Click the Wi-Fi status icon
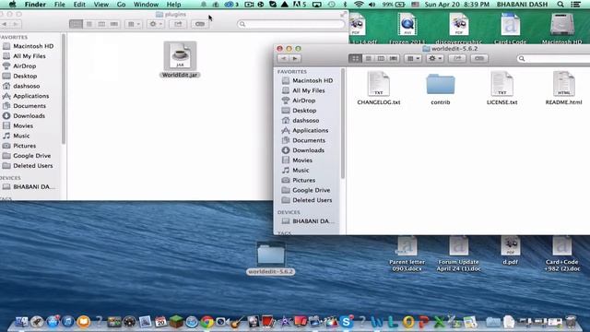 tap(359, 5)
